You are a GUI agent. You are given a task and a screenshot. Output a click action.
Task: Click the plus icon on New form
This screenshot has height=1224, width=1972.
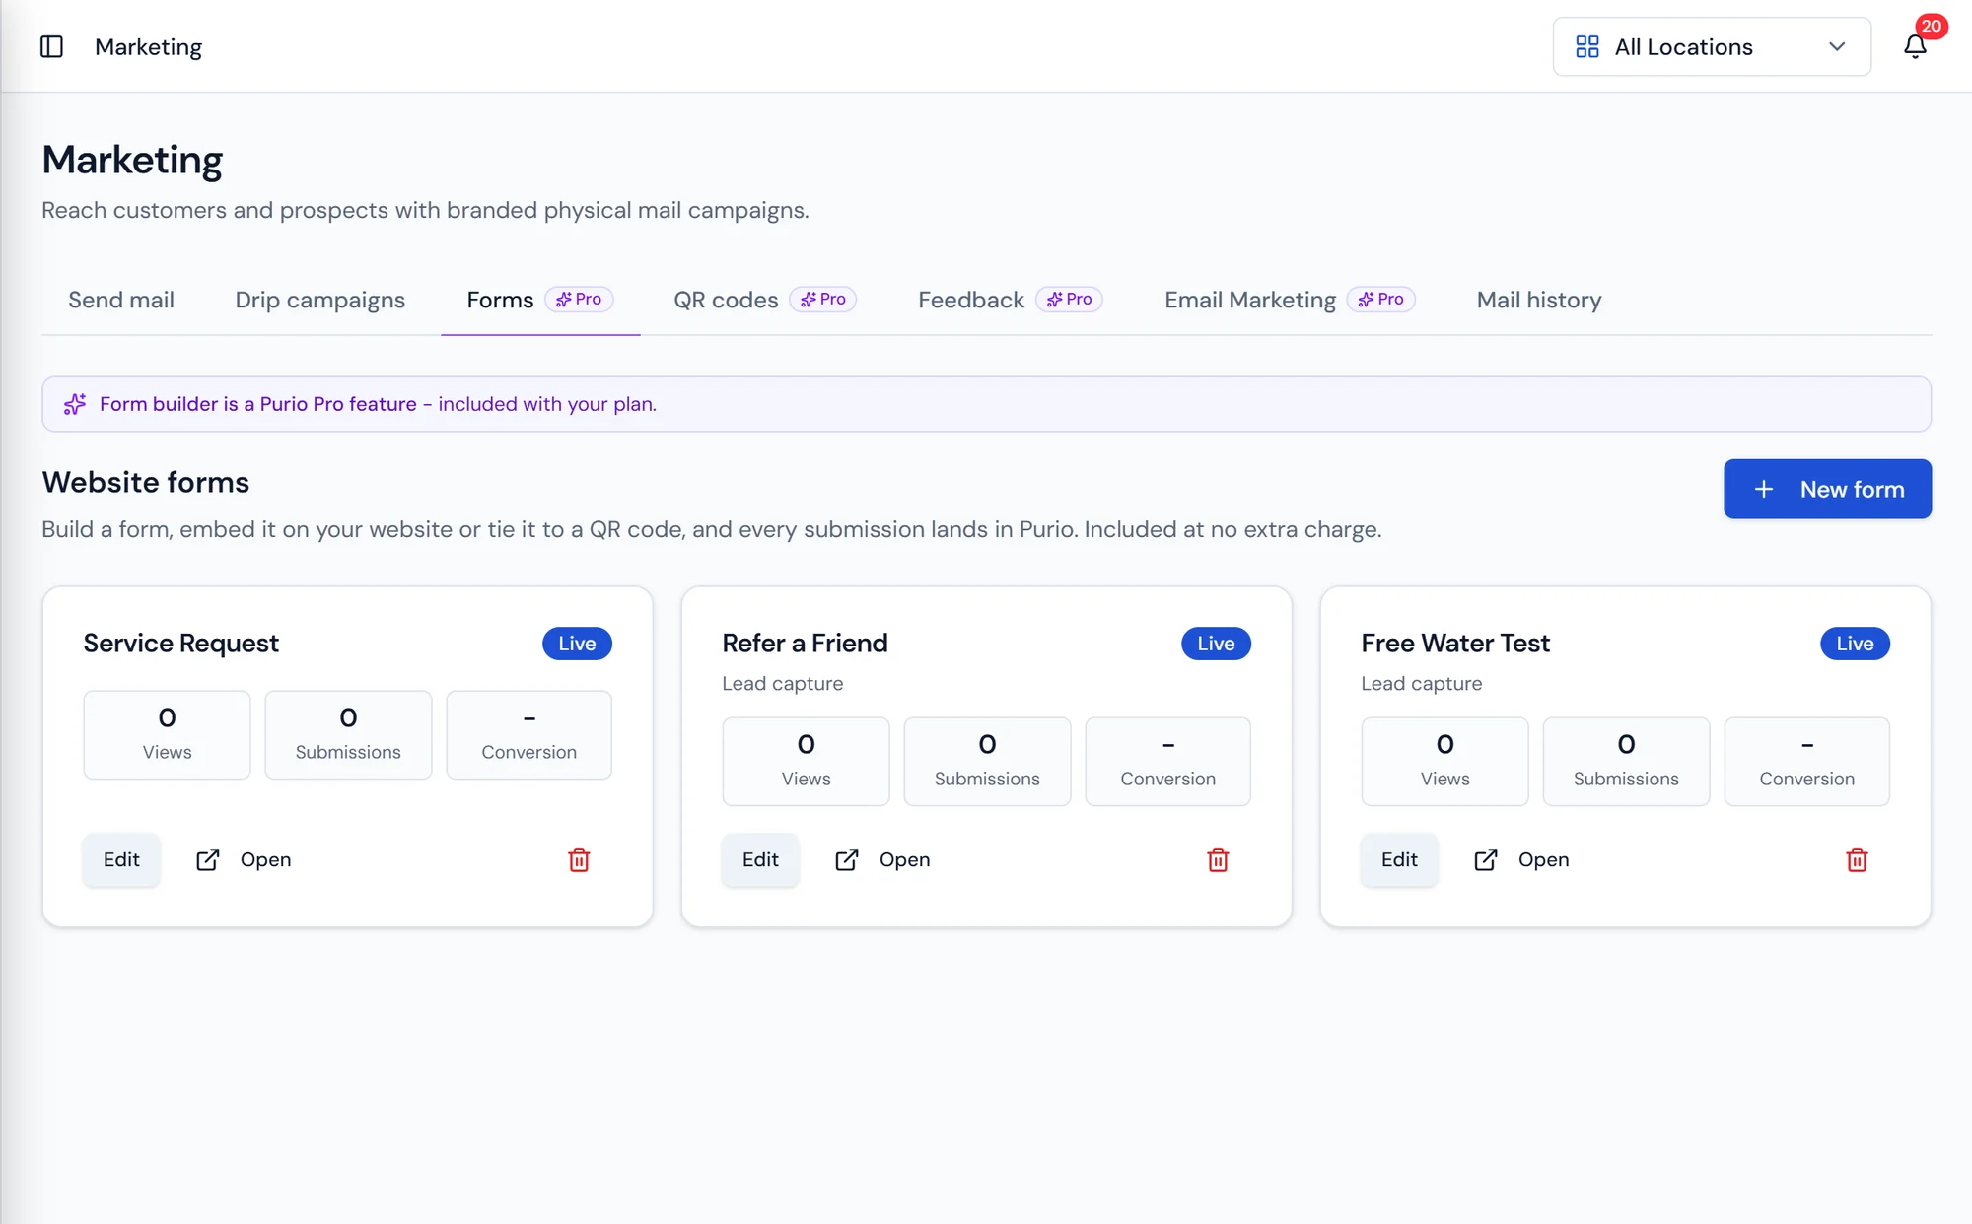pos(1763,489)
